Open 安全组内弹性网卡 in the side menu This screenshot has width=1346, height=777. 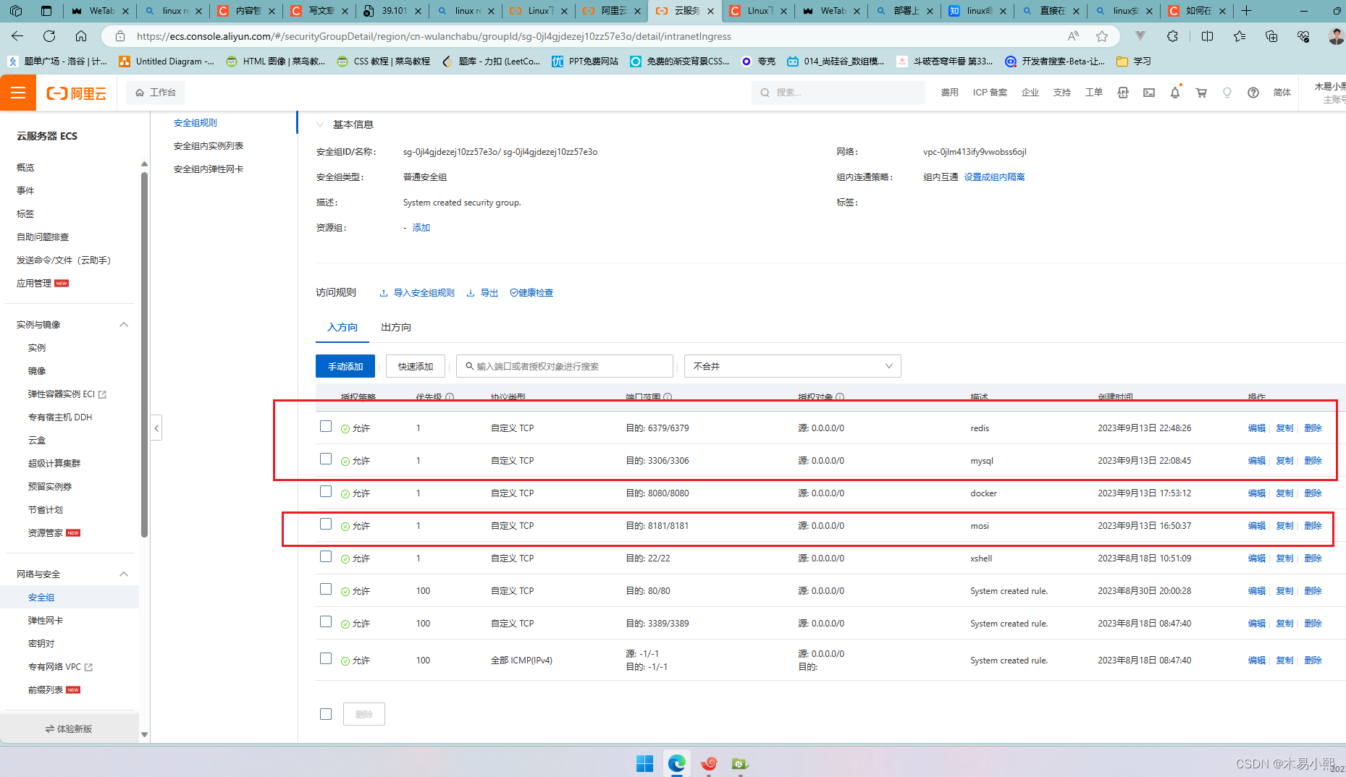click(209, 169)
